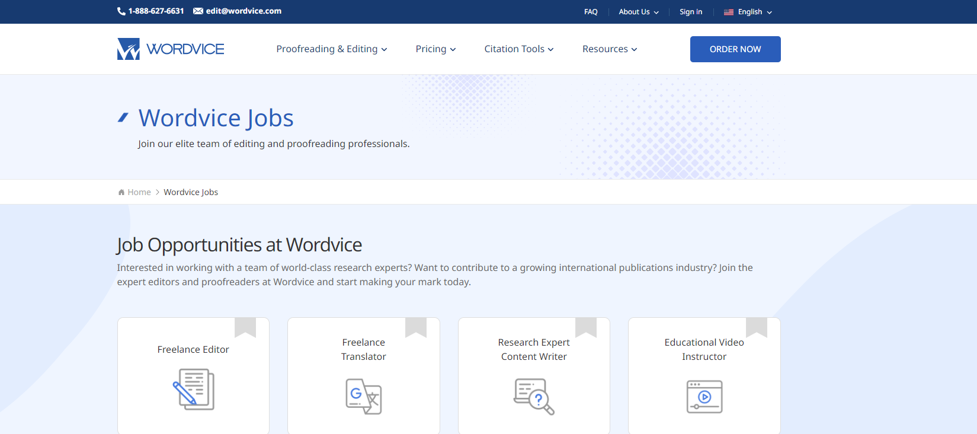Open the English language selector
977x434 pixels.
(748, 12)
